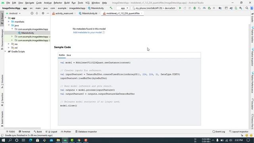Screen dimensions: 254x143
Task: Open the Refactor menu
Action: 58,3
